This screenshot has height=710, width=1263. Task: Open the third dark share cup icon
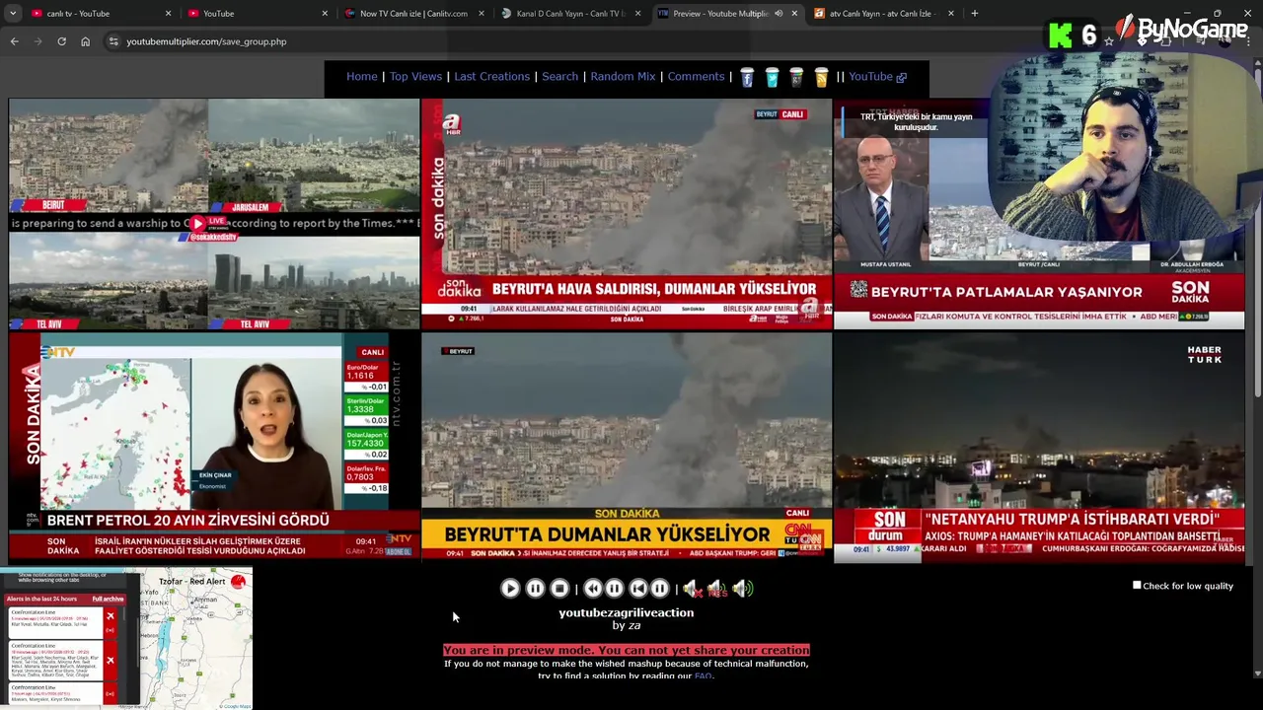point(796,77)
